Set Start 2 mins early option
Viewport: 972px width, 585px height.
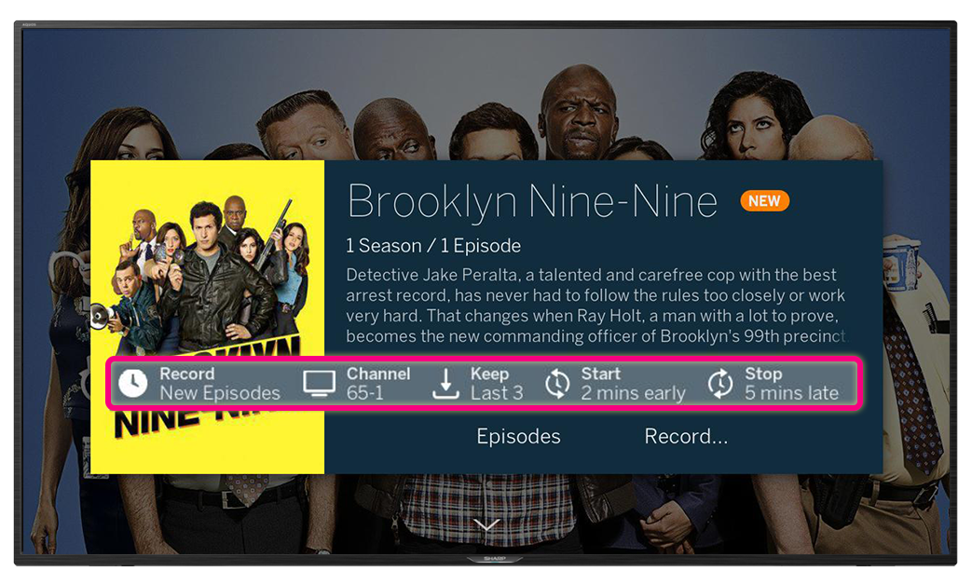pos(615,384)
